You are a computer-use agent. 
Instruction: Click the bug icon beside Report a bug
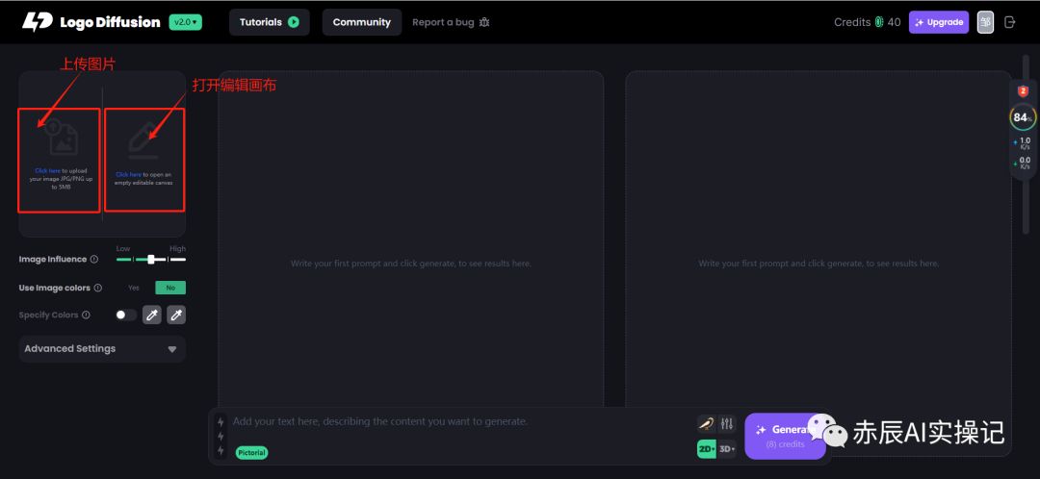[484, 22]
